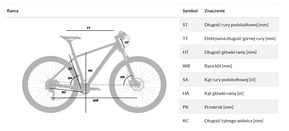Select the ST symbol table cell

pos(185,25)
